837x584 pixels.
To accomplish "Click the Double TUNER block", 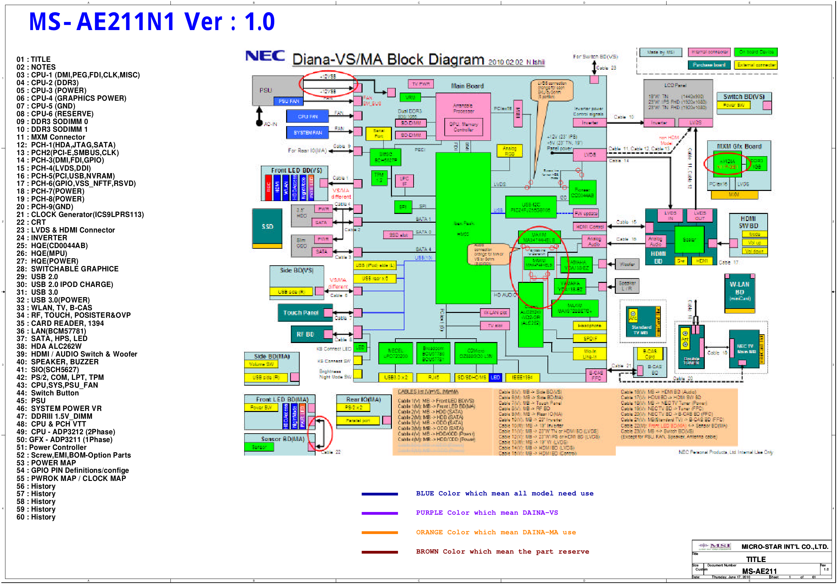I will (x=692, y=346).
